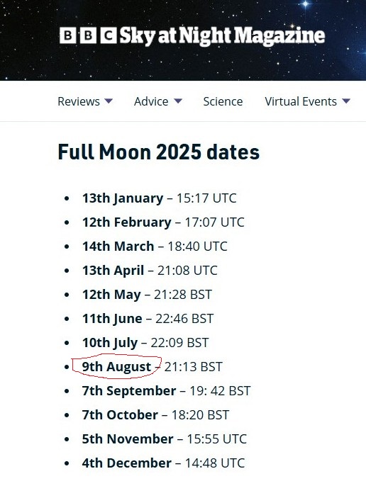Open the Science menu item

[x=223, y=101]
